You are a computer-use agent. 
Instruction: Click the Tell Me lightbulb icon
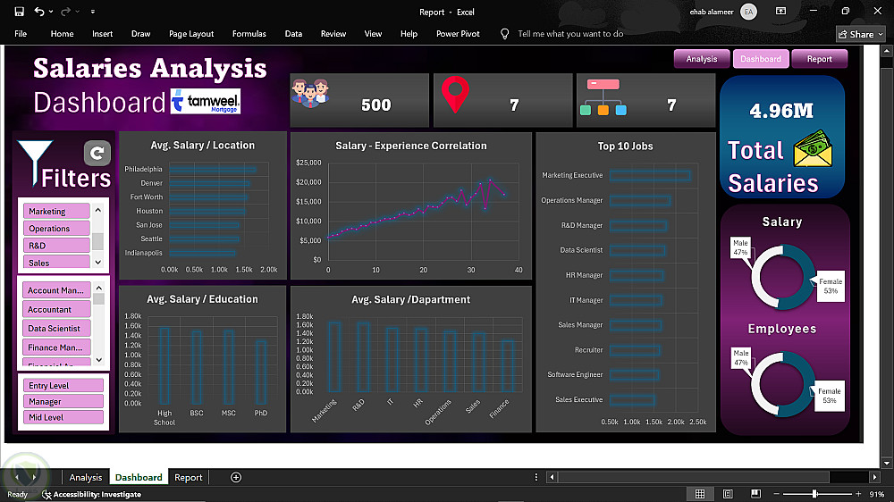(x=504, y=34)
